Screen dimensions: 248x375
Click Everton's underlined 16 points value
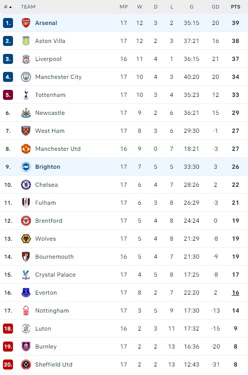[x=235, y=293]
